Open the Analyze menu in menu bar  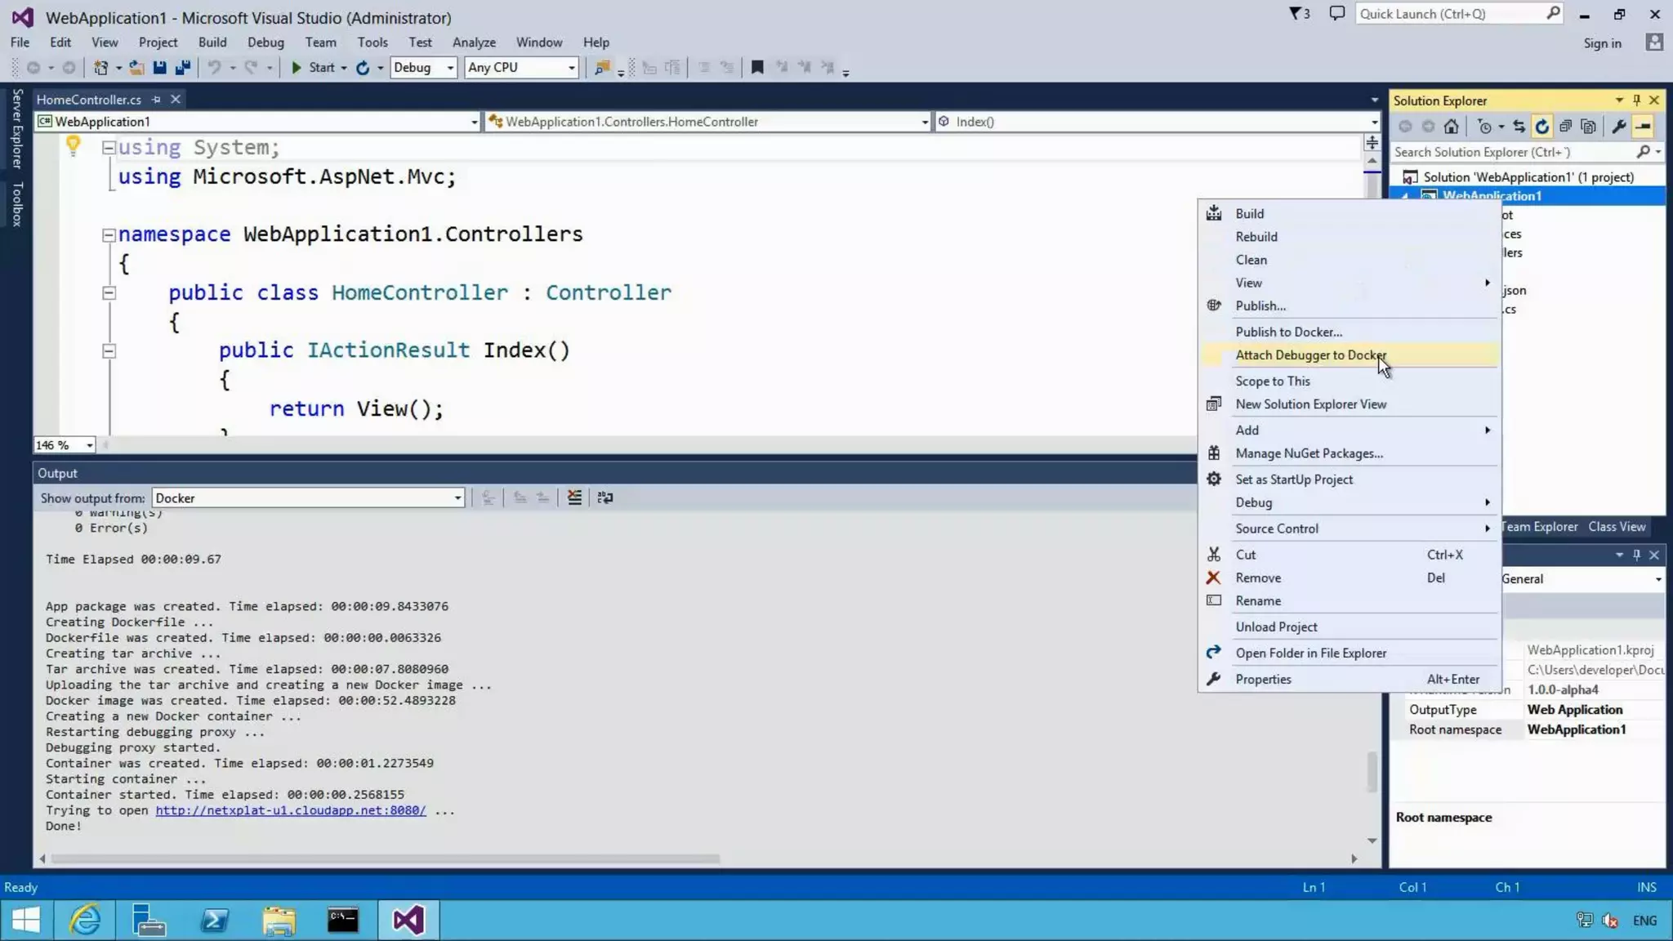coord(474,42)
